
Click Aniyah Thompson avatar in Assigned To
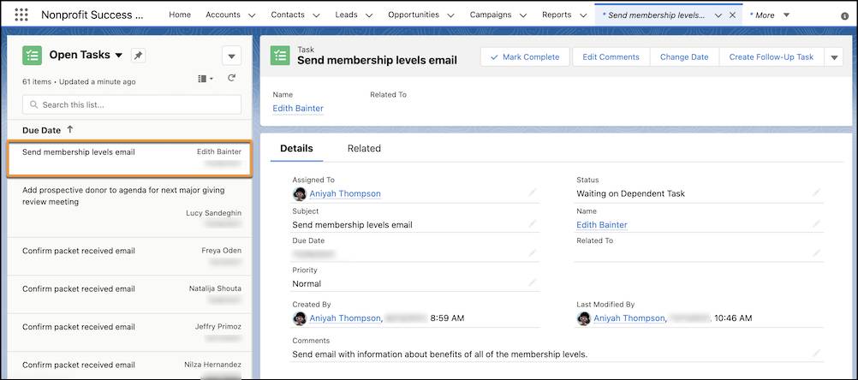300,193
